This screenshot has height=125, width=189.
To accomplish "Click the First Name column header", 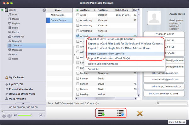I will tap(106, 10).
